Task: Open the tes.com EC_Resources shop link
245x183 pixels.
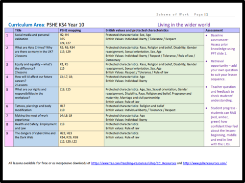Action: pos(134,163)
